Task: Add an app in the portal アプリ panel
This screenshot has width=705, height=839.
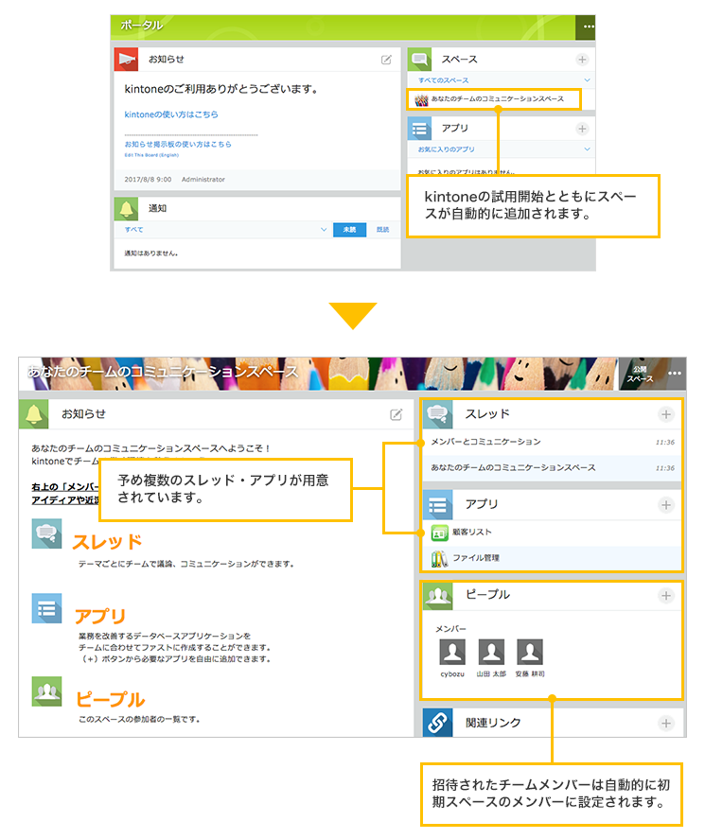Action: [582, 129]
